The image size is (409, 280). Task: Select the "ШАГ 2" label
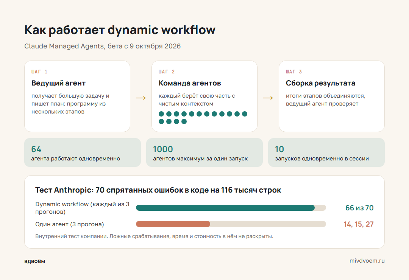(166, 72)
